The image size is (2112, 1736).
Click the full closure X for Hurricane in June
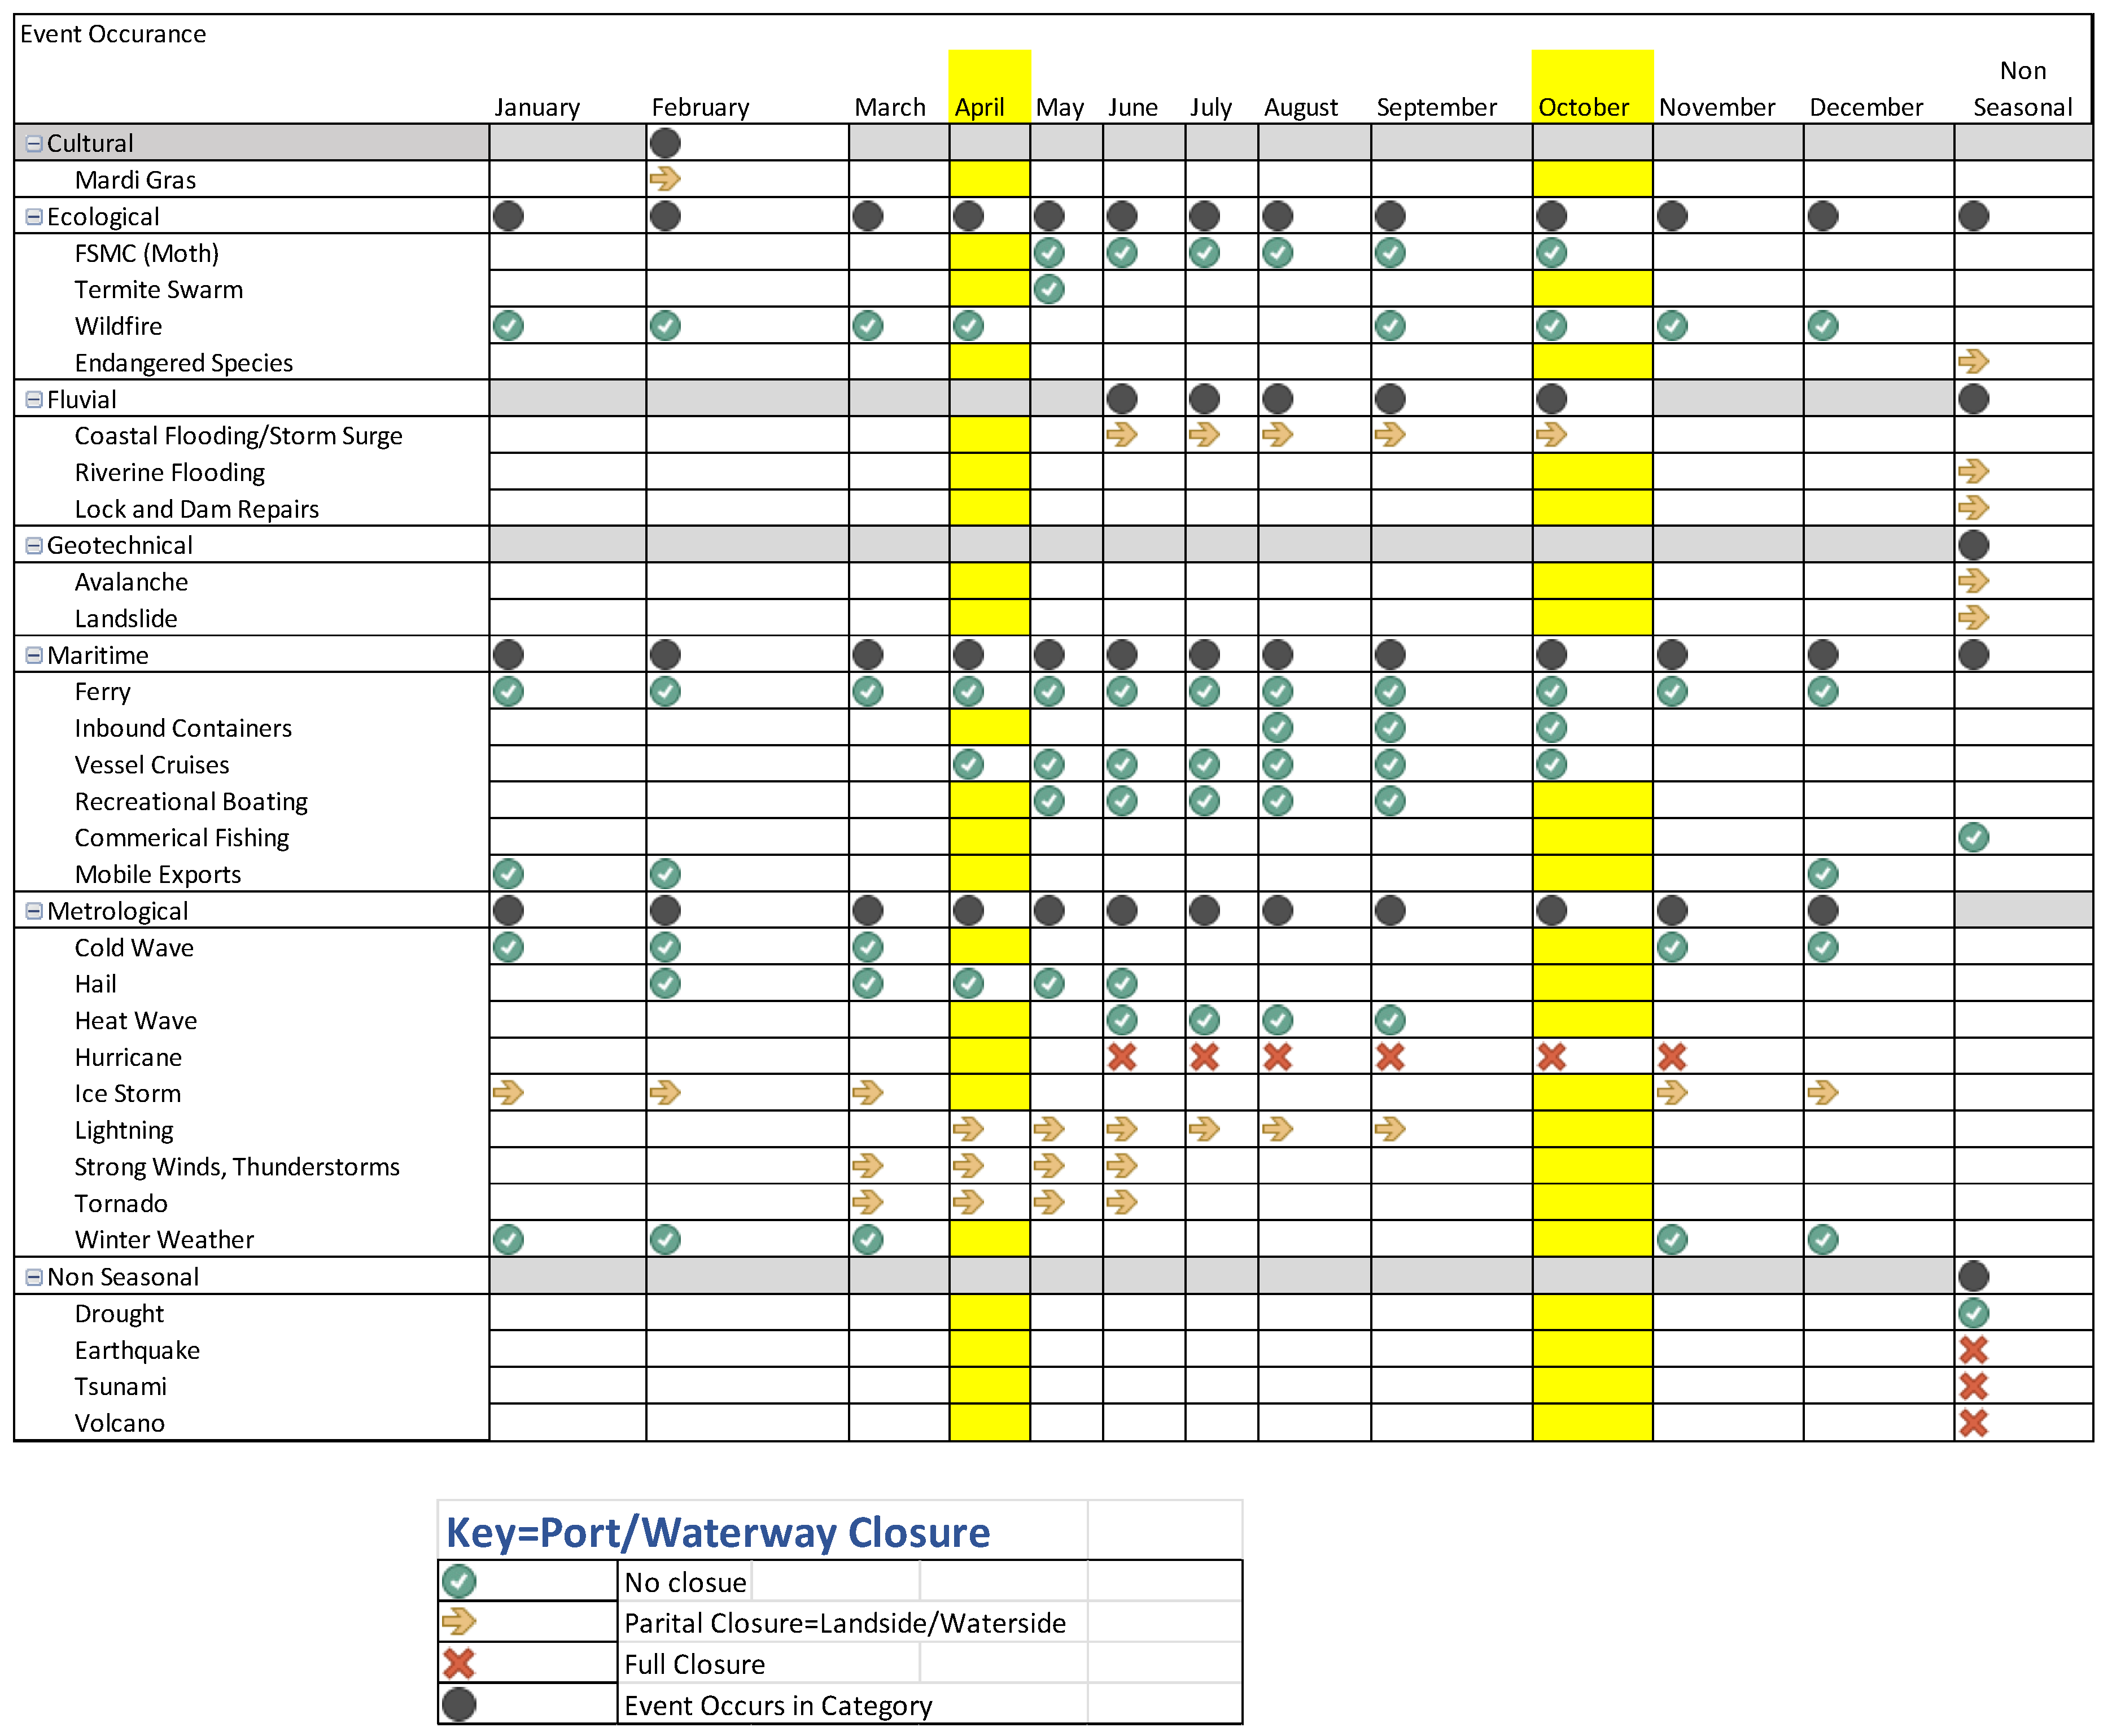point(1122,1057)
